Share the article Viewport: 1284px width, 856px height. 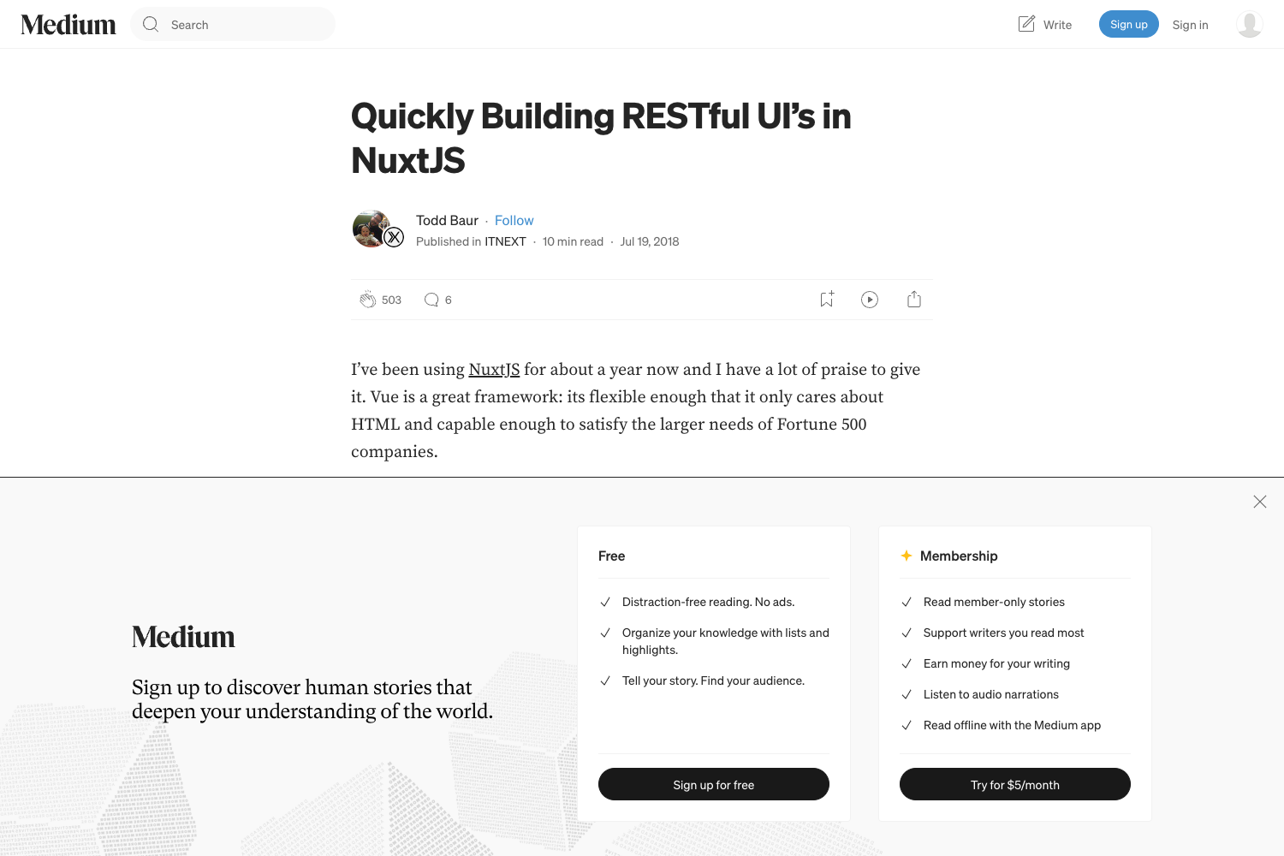pyautogui.click(x=913, y=299)
